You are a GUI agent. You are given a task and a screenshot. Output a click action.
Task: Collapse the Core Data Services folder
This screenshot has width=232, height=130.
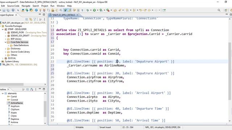[x=5, y=42]
